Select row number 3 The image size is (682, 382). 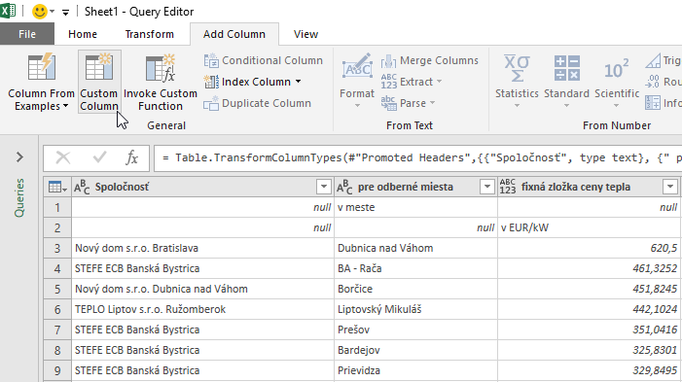pos(57,248)
